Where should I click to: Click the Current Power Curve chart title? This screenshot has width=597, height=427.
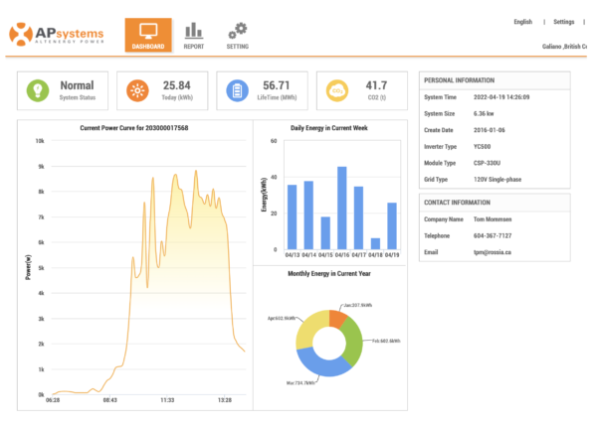133,128
